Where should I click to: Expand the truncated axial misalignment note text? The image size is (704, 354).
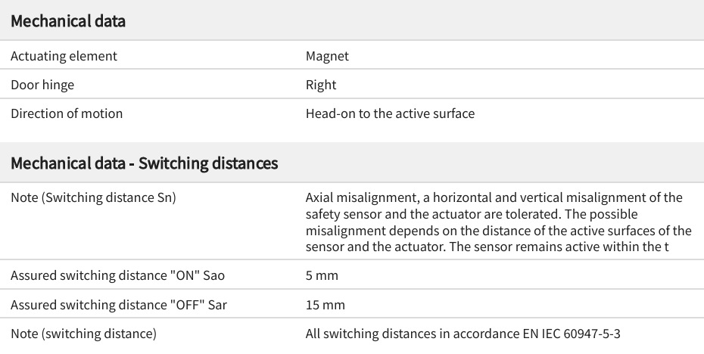pos(498,222)
